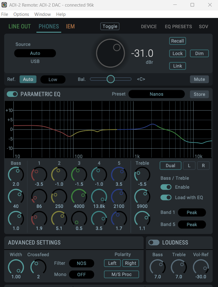Switch to the IEM tab
This screenshot has height=287, width=218.
[x=70, y=27]
